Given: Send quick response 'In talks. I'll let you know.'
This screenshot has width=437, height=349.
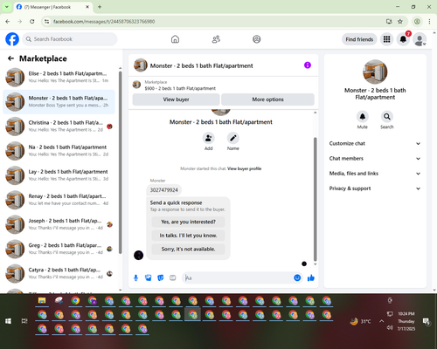Looking at the screenshot, I should pyautogui.click(x=188, y=236).
